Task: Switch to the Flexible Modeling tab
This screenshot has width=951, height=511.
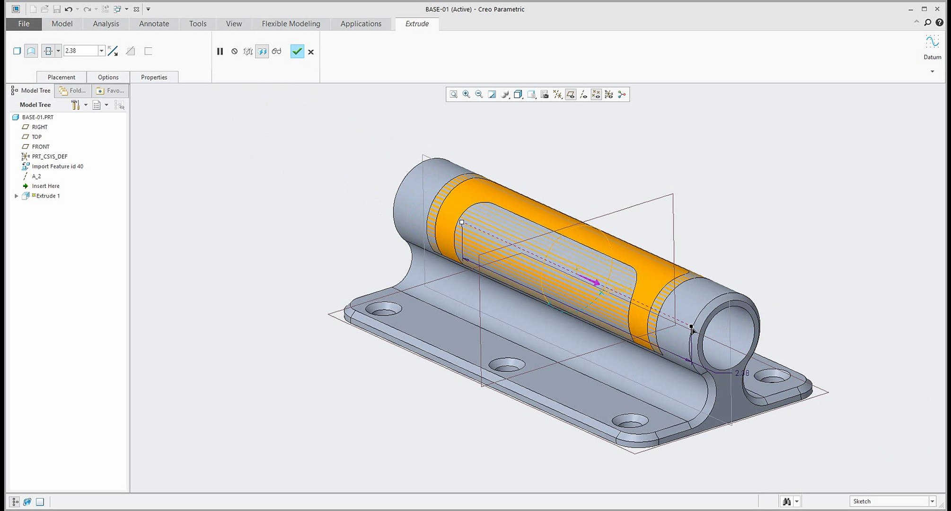Action: pos(291,24)
